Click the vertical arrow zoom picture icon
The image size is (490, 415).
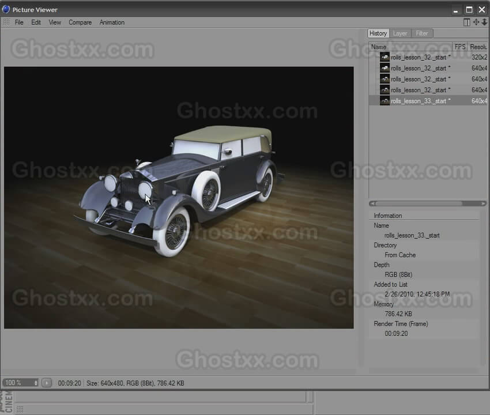click(x=484, y=22)
